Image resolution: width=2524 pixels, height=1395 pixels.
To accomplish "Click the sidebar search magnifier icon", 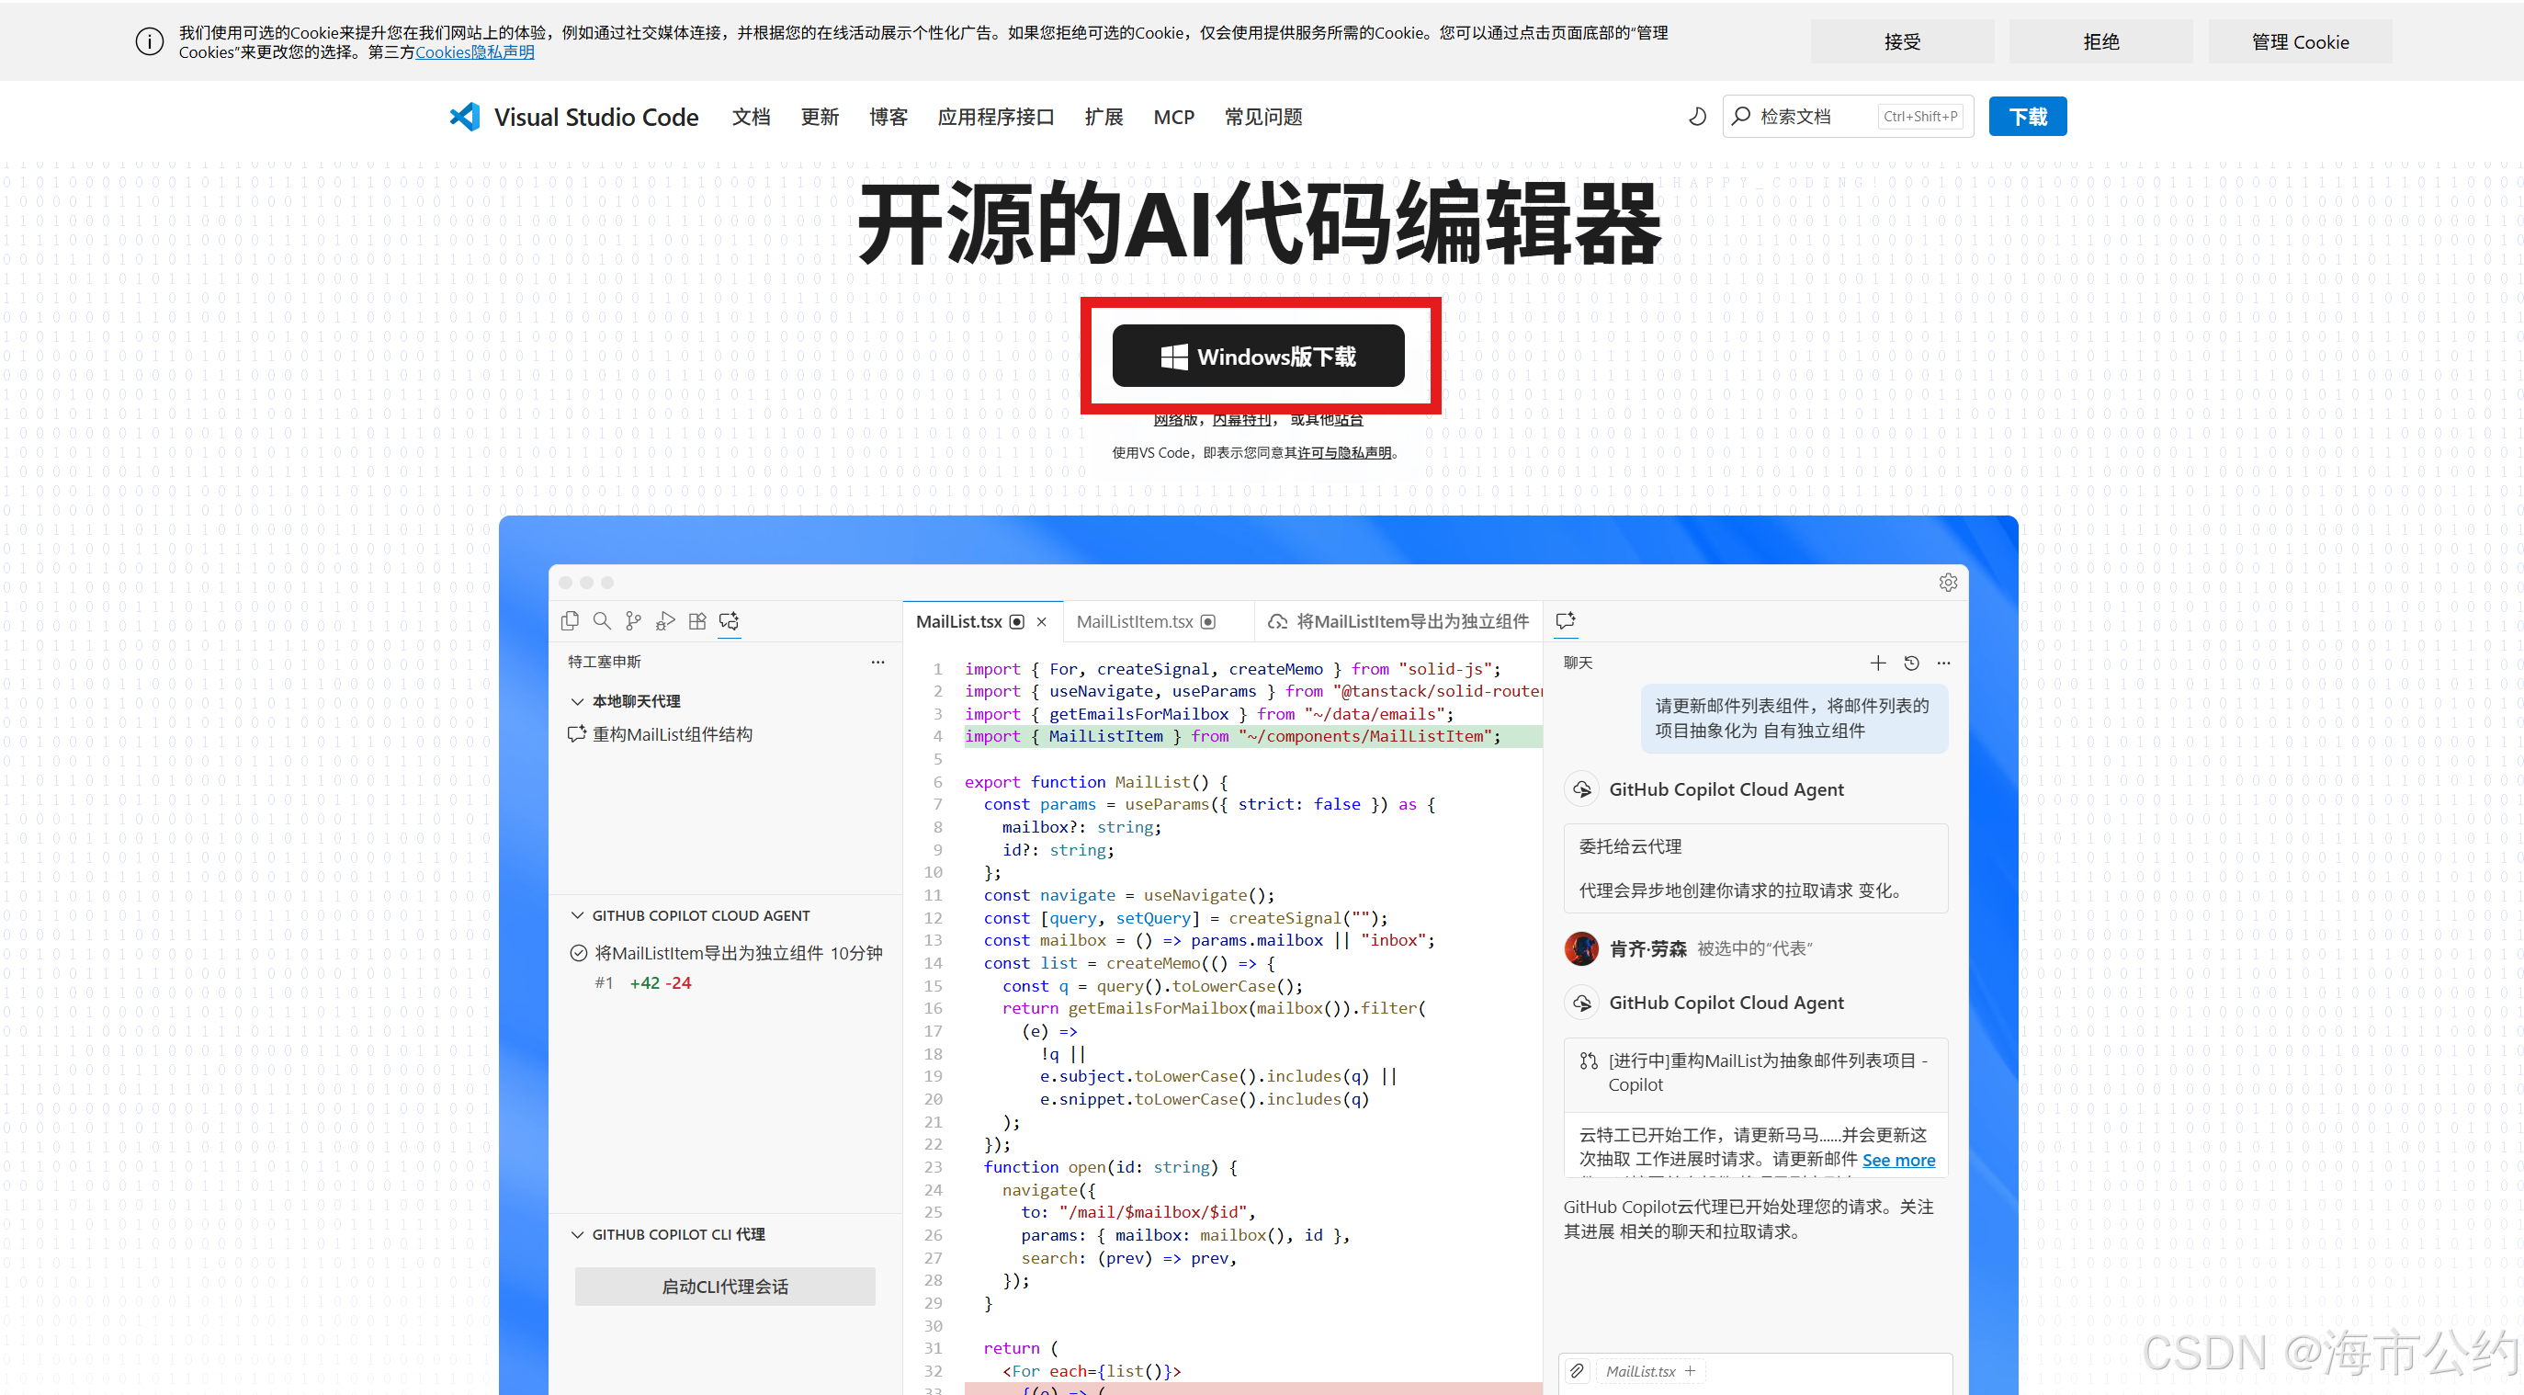I will [602, 621].
